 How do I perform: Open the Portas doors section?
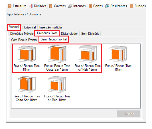[x=96, y=6]
